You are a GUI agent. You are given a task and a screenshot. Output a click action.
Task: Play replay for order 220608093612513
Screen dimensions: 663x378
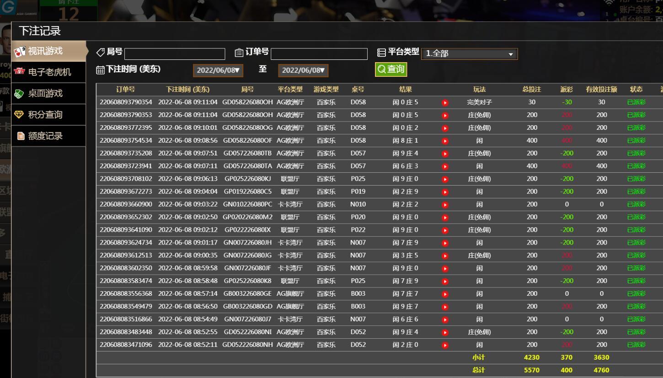coord(445,256)
